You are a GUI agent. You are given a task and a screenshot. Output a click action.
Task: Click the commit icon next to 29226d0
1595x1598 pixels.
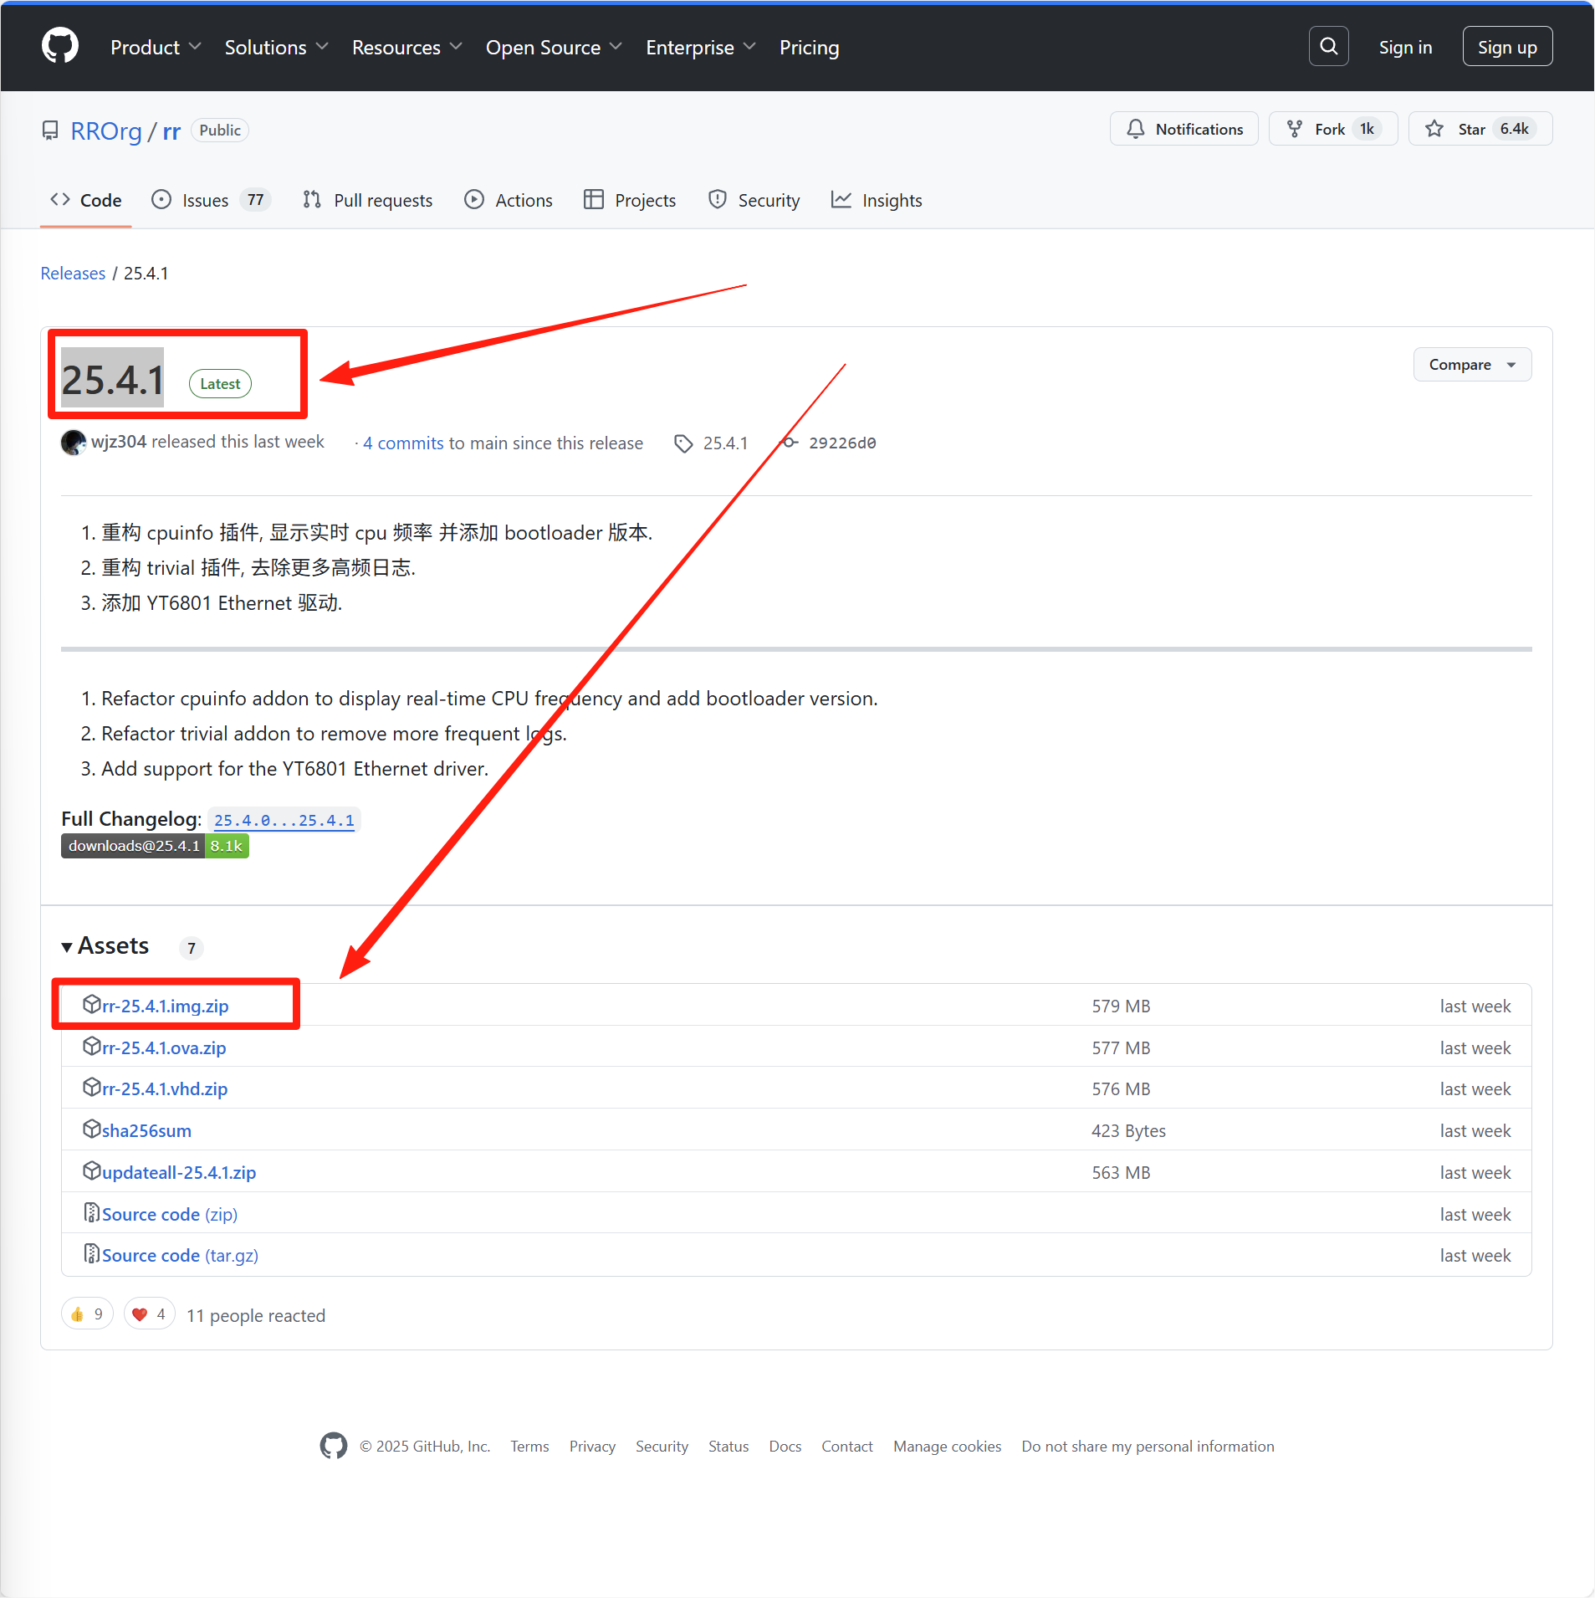[789, 443]
